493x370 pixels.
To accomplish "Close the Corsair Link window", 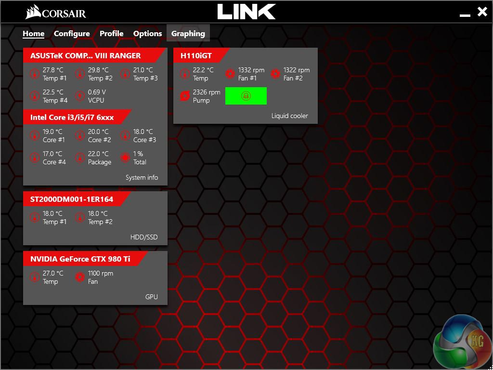I will pyautogui.click(x=482, y=12).
